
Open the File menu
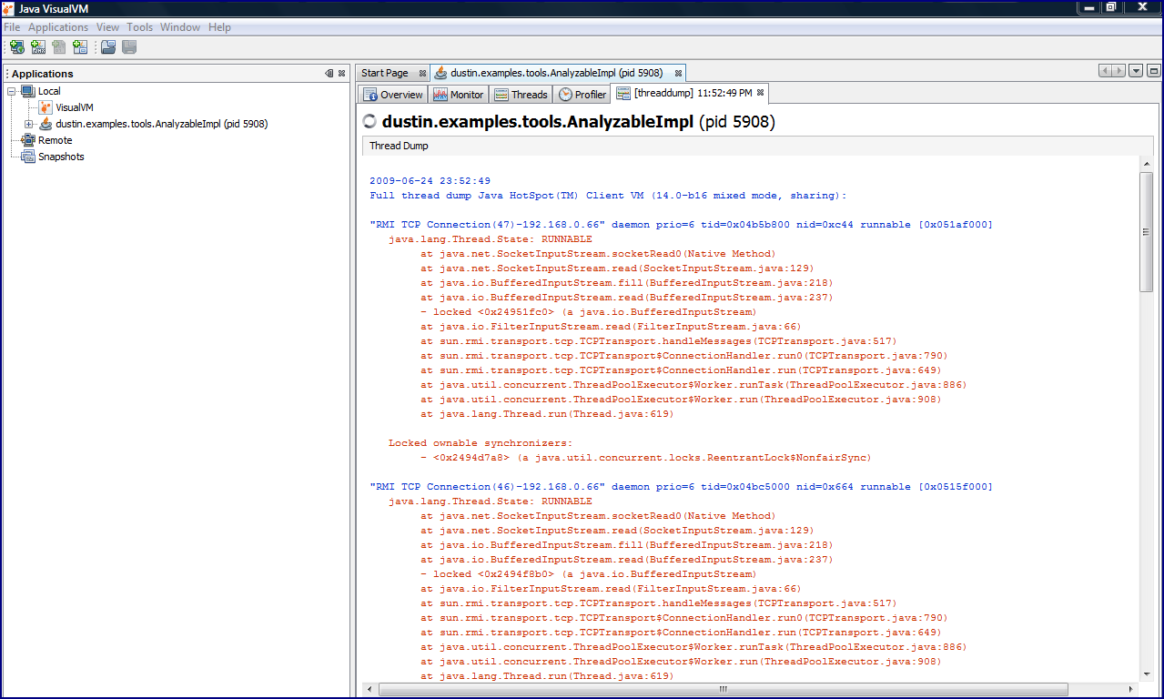[x=12, y=27]
